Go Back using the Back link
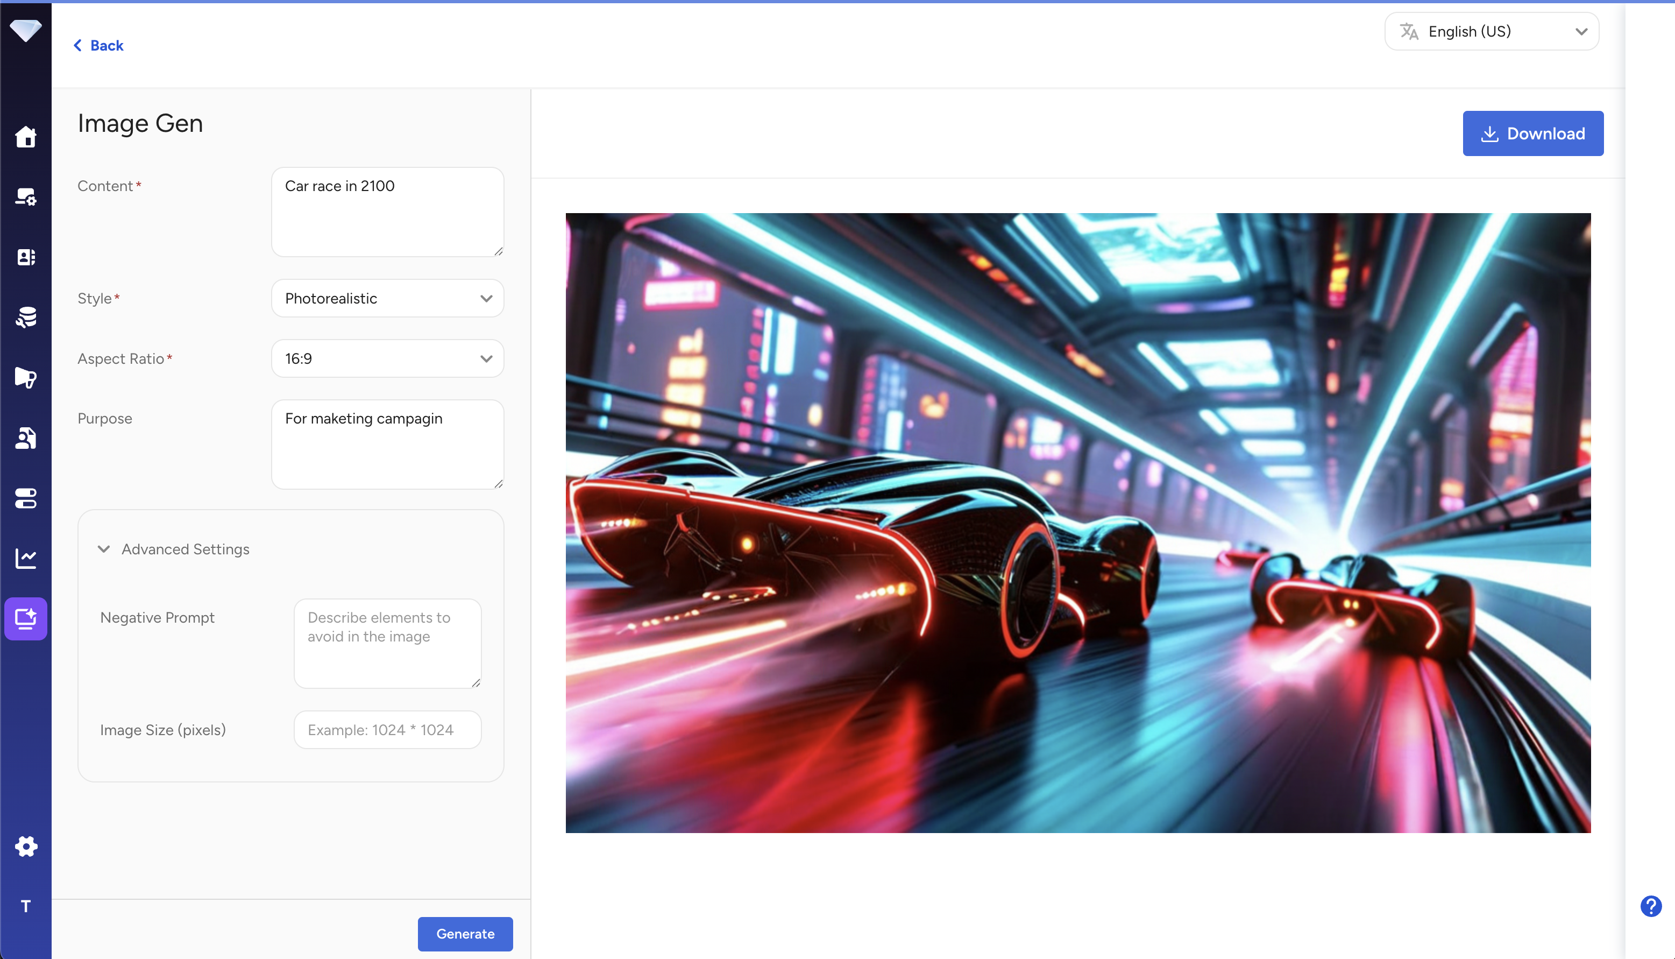Viewport: 1675px width, 959px height. coord(99,45)
